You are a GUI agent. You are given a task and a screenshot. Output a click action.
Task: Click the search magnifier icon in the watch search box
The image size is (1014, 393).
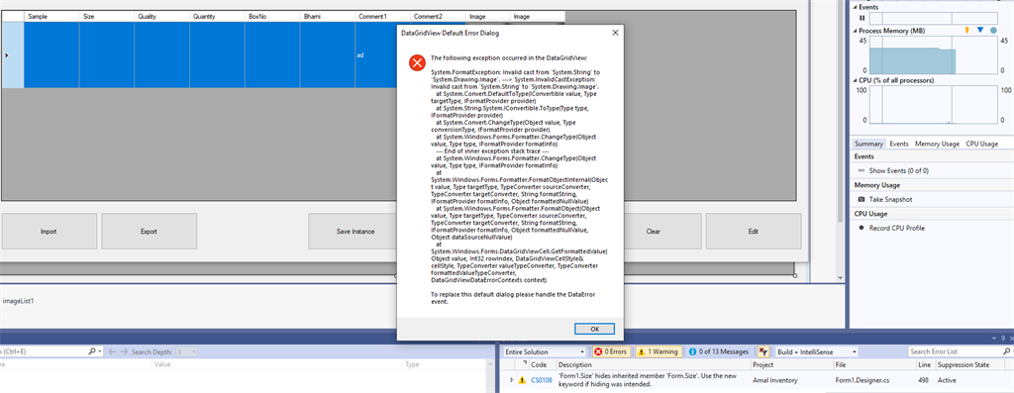[x=91, y=351]
